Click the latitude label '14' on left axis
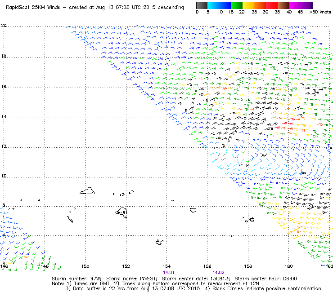 coord(4,117)
